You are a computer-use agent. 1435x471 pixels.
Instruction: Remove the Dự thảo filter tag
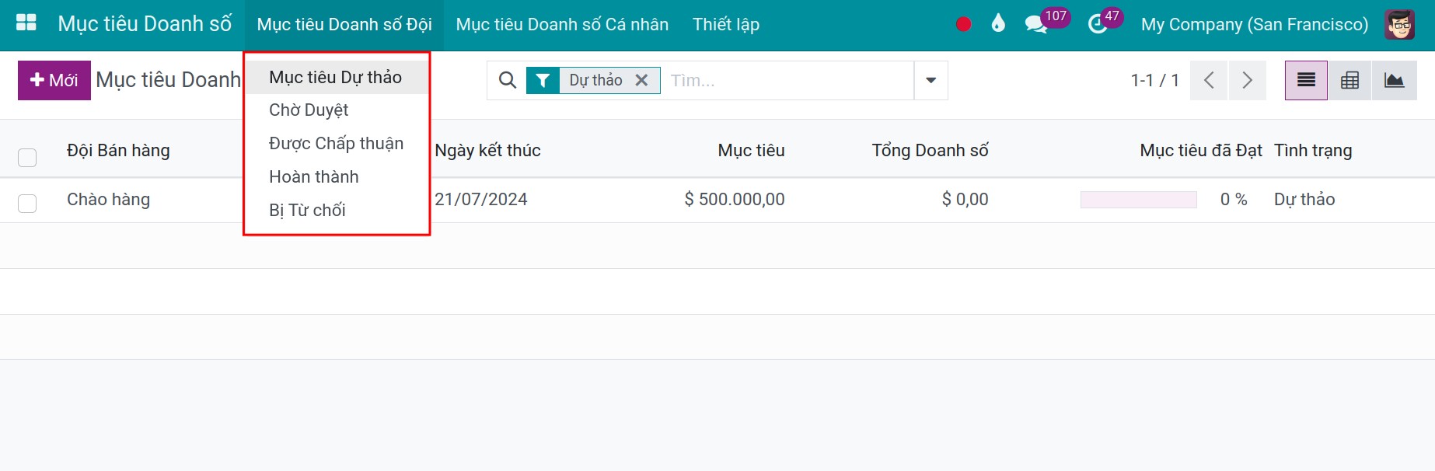click(x=641, y=80)
